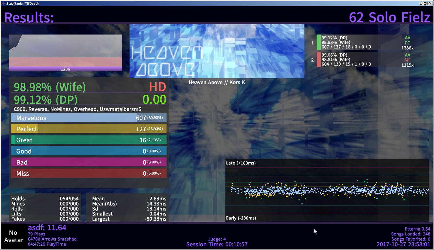Maximize the StepMania window

point(425,3)
